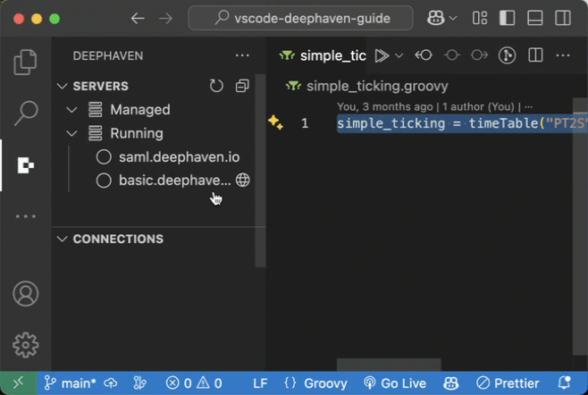Screen dimensions: 588x395
Task: Collapse the SERVERS section
Action: point(62,86)
